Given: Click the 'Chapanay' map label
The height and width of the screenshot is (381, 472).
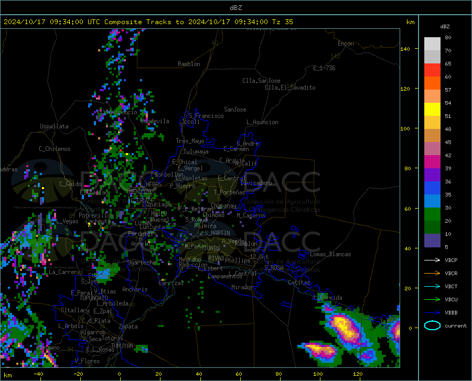Looking at the screenshot, I should tap(223, 205).
